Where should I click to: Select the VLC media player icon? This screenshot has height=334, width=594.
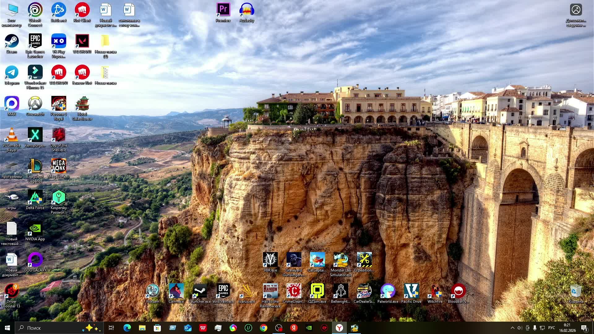point(12,135)
